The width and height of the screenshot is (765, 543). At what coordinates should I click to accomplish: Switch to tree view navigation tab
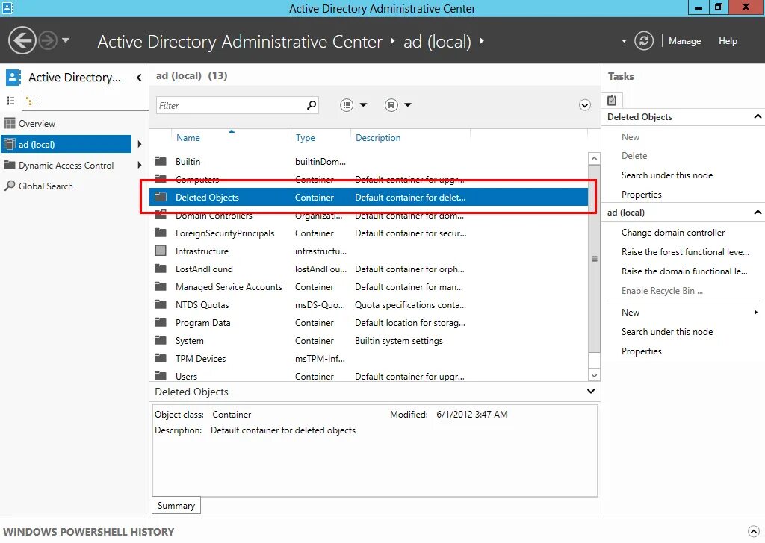pos(31,101)
